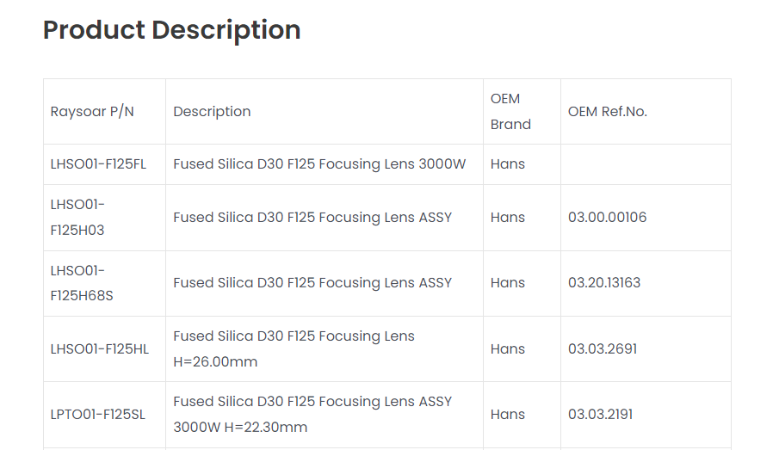Click OEM reference number 03.00.00106
The image size is (779, 450).
point(607,218)
